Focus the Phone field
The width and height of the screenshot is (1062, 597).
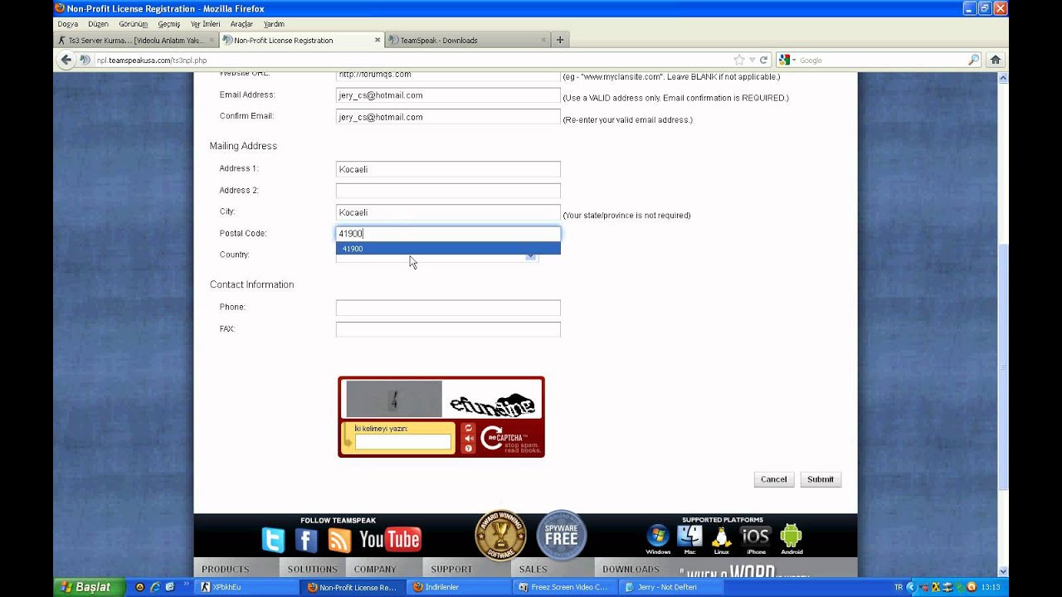[448, 308]
